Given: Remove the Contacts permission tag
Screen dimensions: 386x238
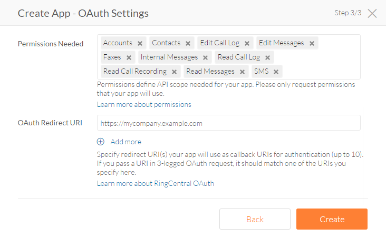Looking at the screenshot, I should (x=187, y=43).
